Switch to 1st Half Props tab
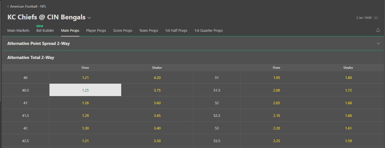 (x=176, y=31)
